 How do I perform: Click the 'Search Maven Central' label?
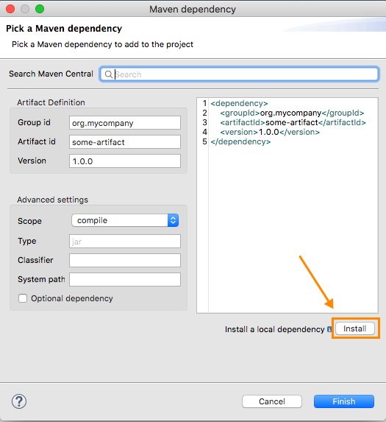click(x=51, y=74)
